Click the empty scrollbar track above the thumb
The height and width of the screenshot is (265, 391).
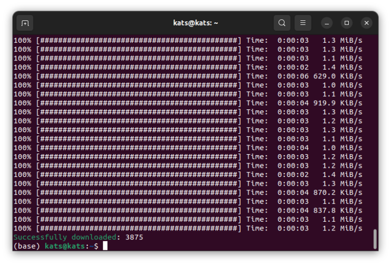tap(375, 127)
